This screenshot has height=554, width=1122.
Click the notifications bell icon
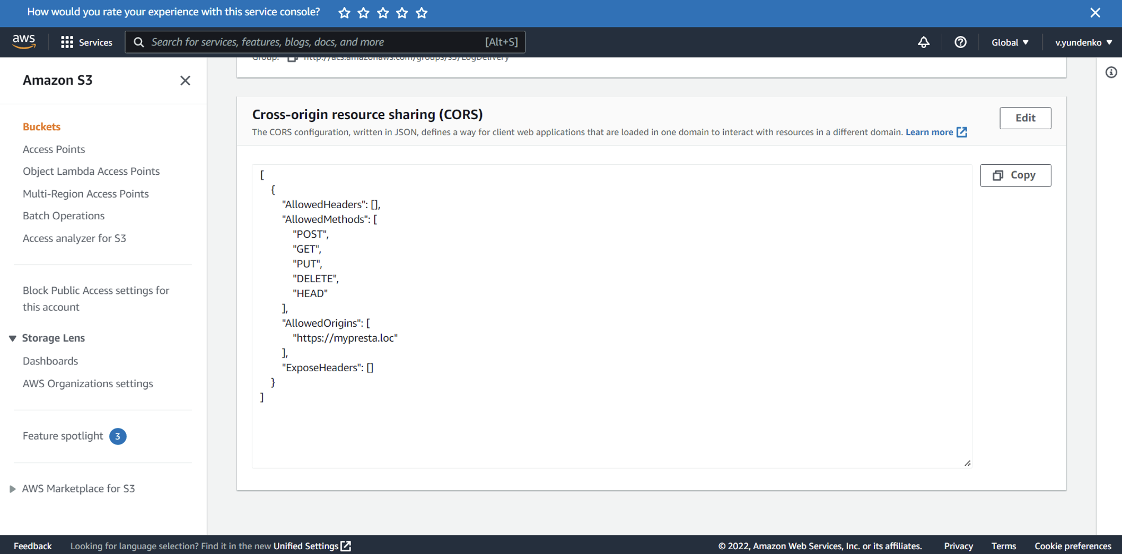(x=923, y=42)
